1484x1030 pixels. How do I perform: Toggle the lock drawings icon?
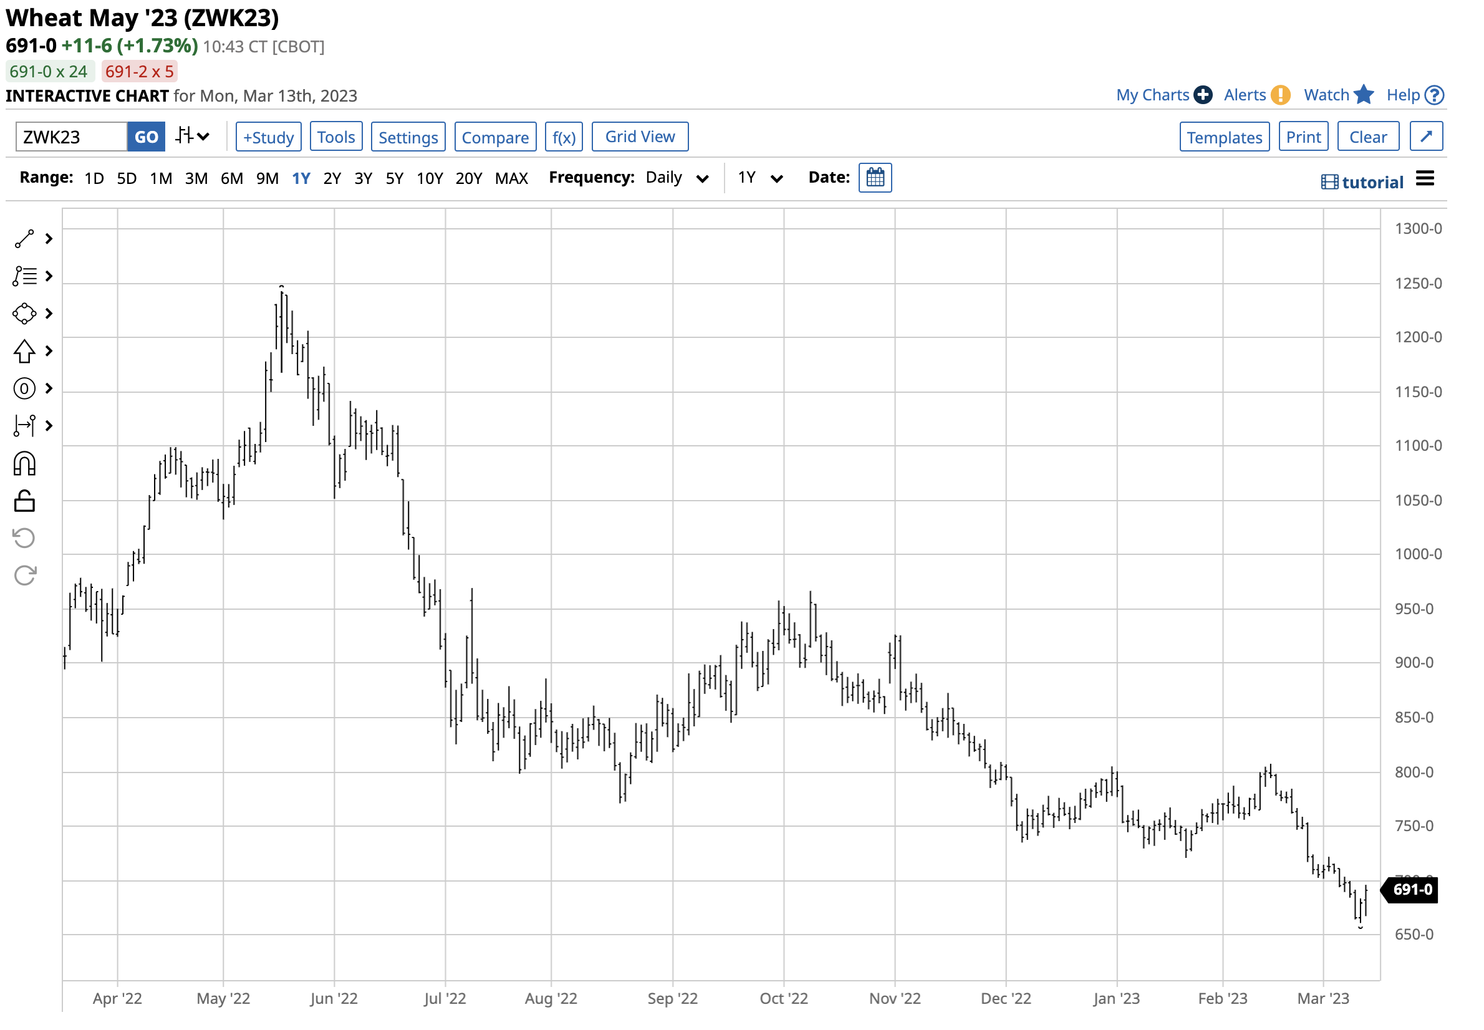(x=24, y=501)
